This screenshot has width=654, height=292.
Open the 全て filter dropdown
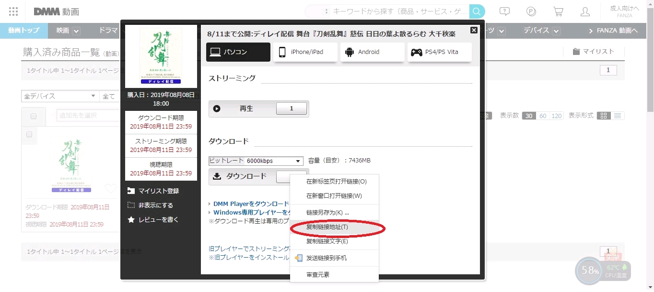coord(110,97)
